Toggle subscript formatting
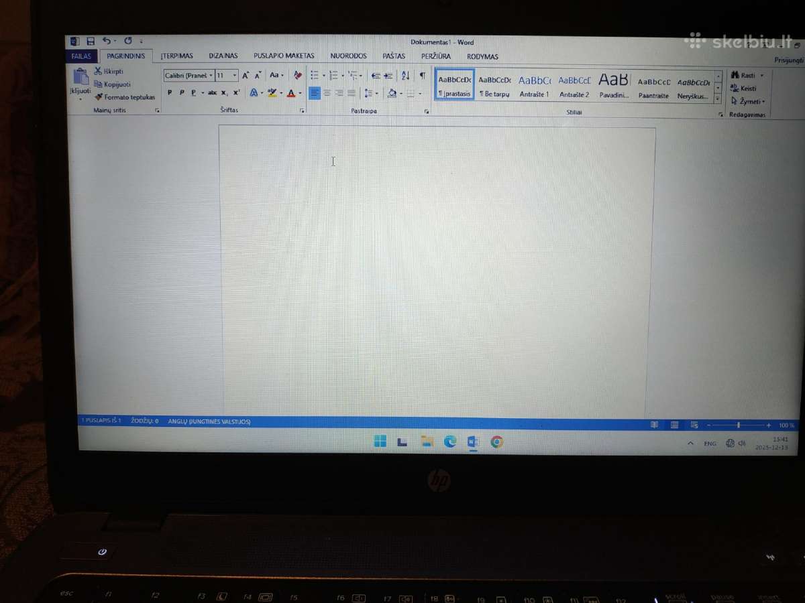 pyautogui.click(x=225, y=93)
